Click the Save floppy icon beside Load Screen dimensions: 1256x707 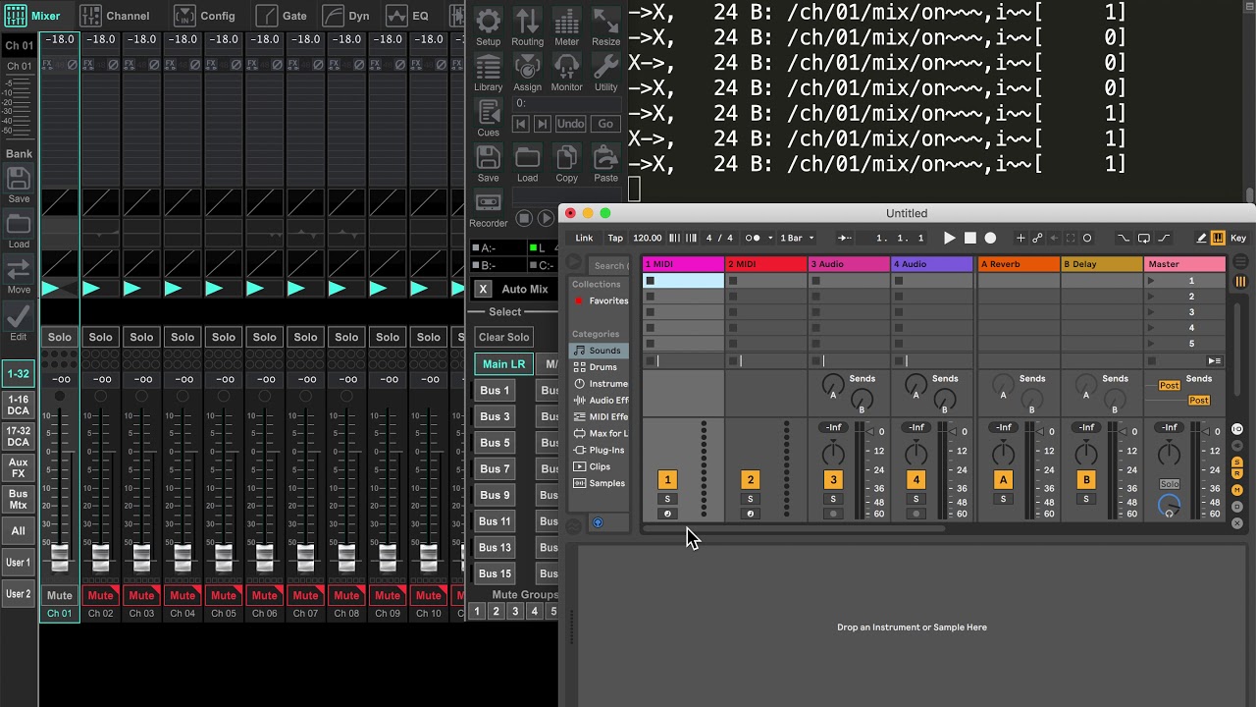pos(488,164)
